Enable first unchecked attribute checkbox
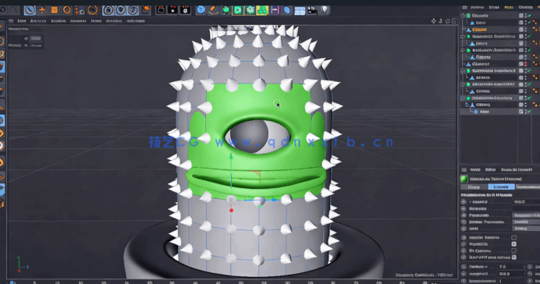Viewport: 540px width, 284px height. 513,237
